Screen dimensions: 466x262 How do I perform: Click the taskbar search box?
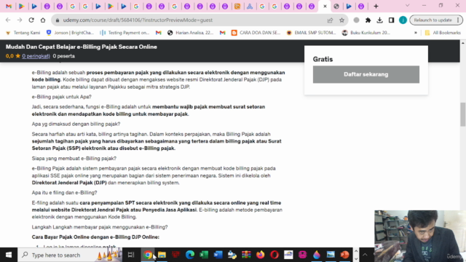pyautogui.click(x=70, y=255)
